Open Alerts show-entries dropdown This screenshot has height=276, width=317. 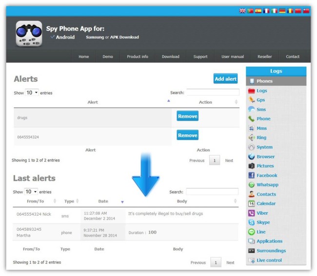click(x=32, y=92)
